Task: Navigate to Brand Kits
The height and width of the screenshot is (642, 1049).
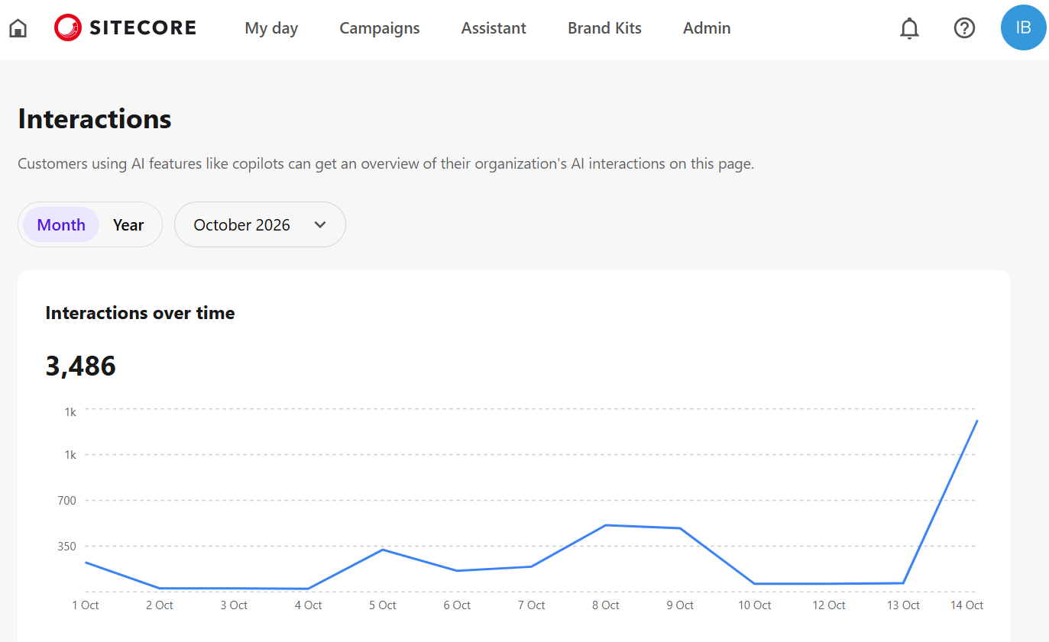Action: tap(604, 28)
